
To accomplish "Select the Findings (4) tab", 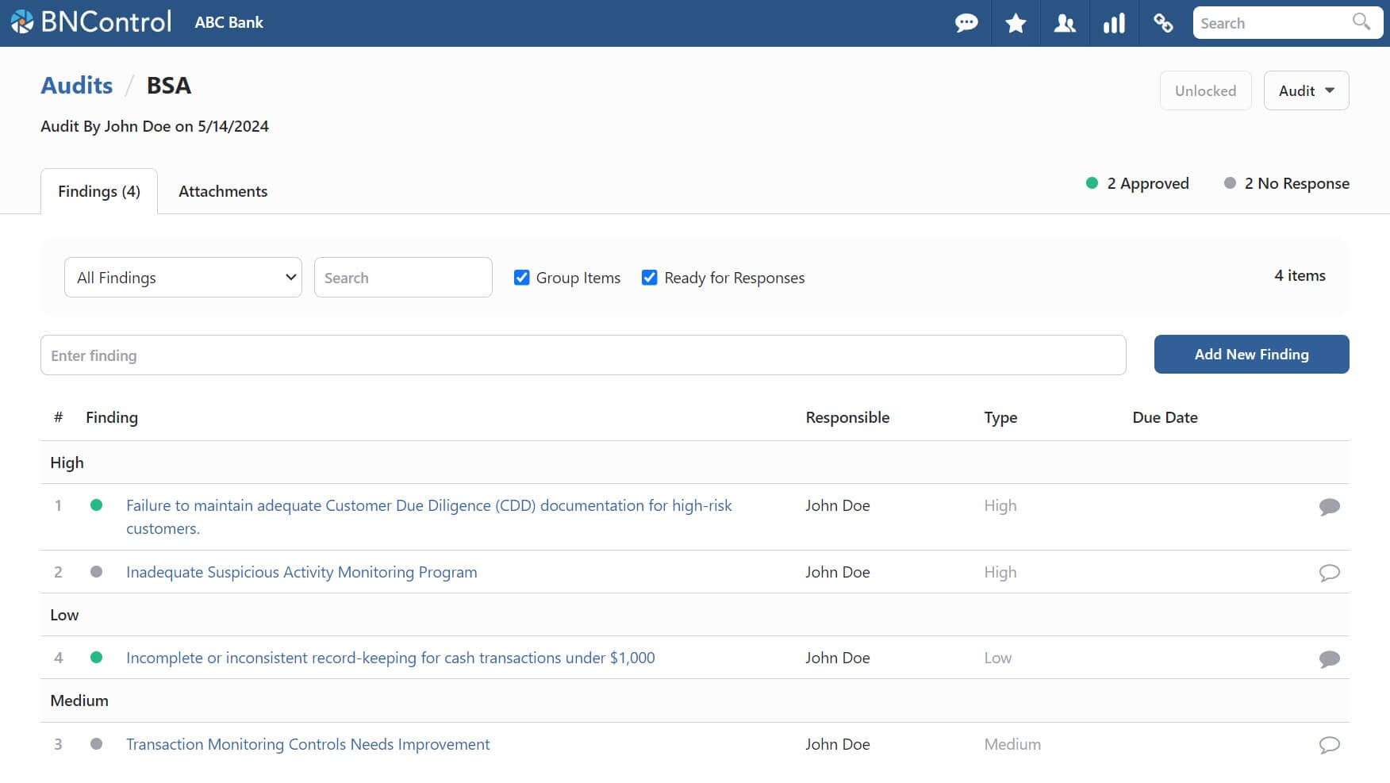I will pyautogui.click(x=99, y=192).
